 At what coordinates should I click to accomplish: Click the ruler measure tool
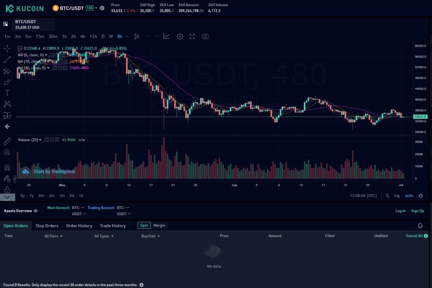tap(7, 141)
